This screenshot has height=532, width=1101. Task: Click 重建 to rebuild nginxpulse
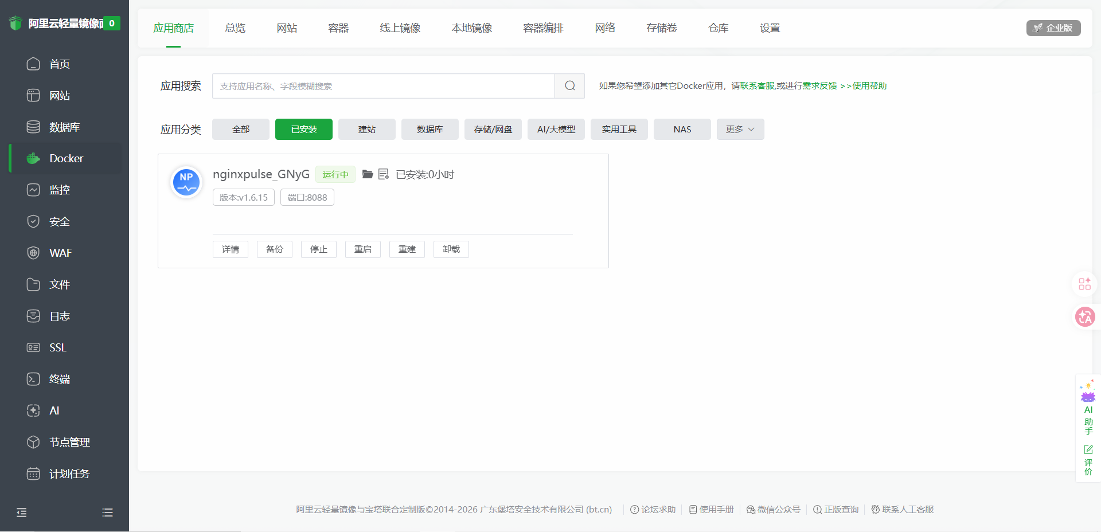pos(407,249)
